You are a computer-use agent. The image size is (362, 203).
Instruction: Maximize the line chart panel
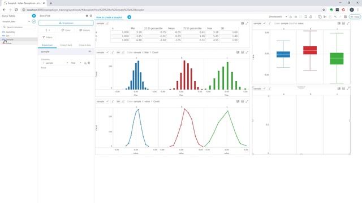coord(247,101)
